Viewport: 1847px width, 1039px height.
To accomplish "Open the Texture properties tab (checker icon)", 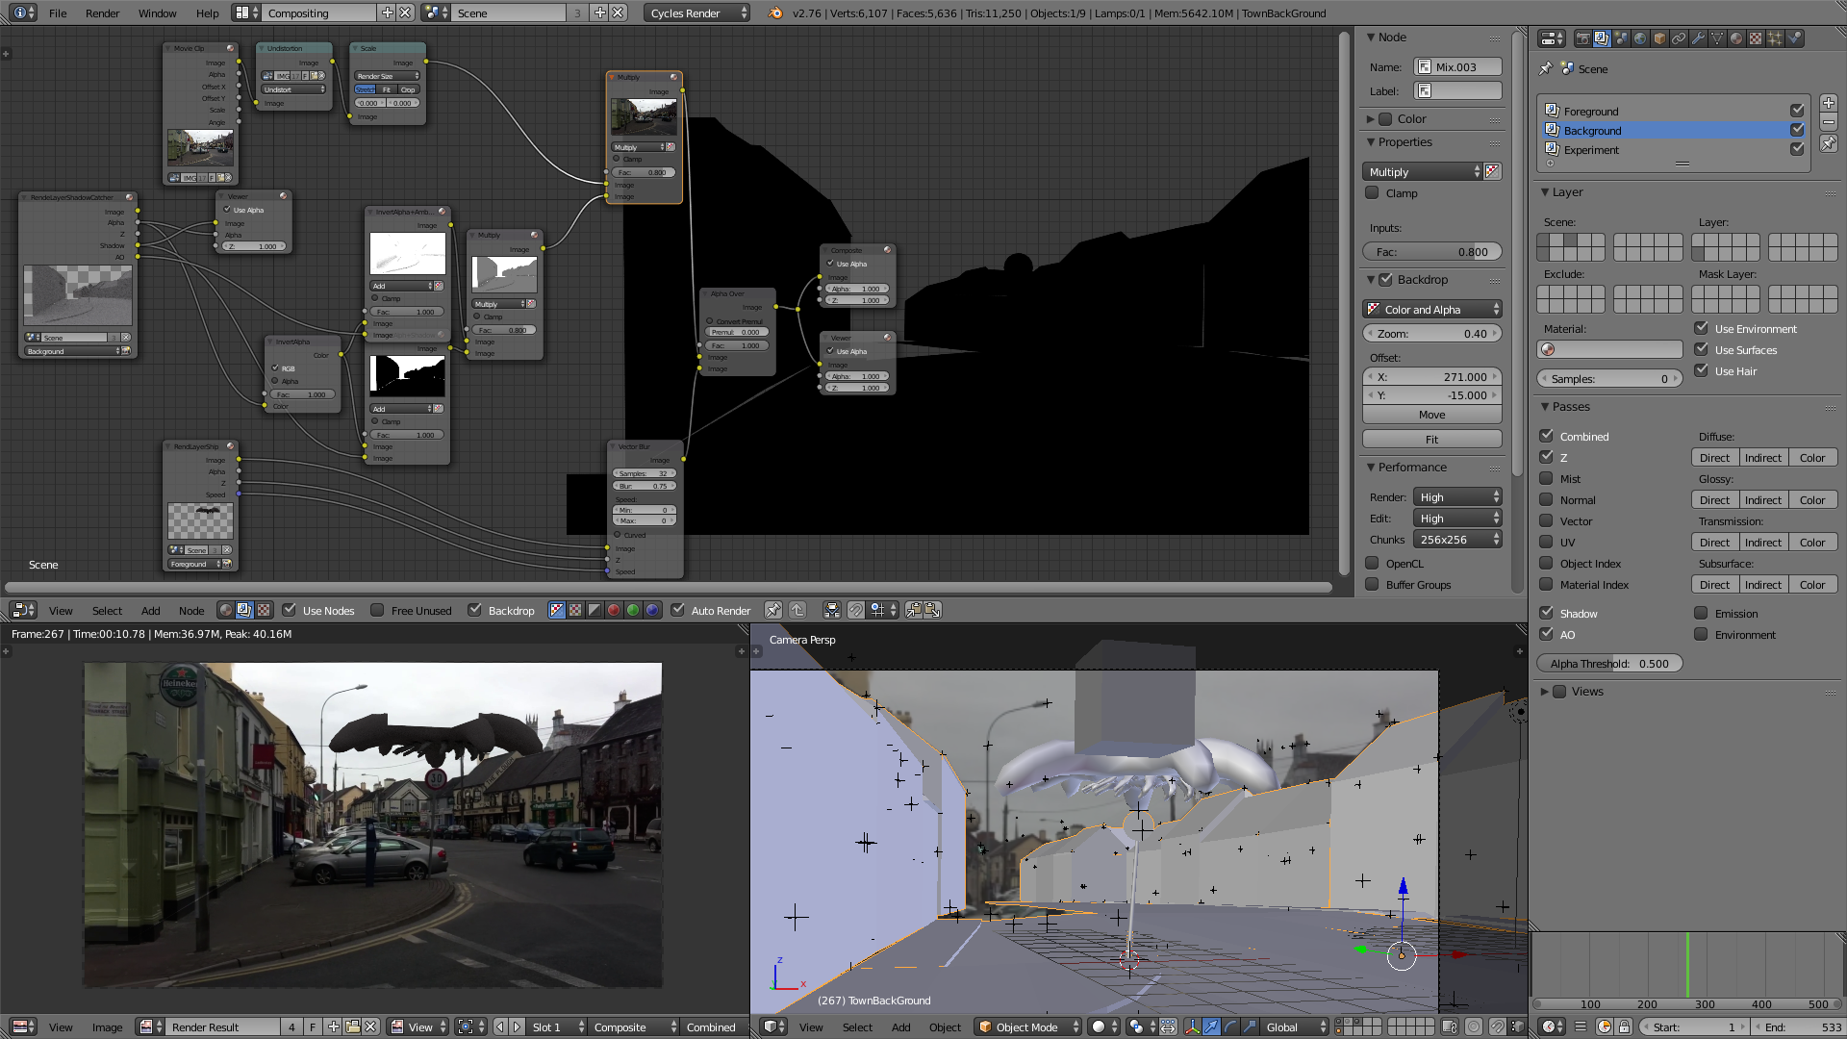I will 1756,38.
